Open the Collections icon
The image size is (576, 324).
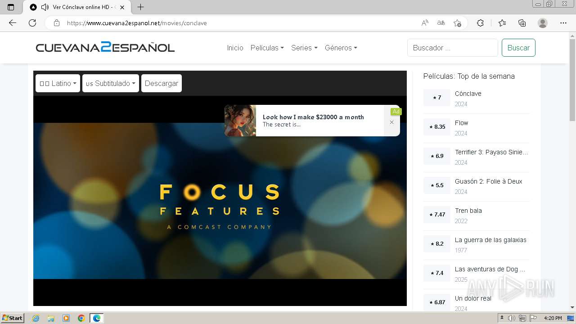click(522, 23)
